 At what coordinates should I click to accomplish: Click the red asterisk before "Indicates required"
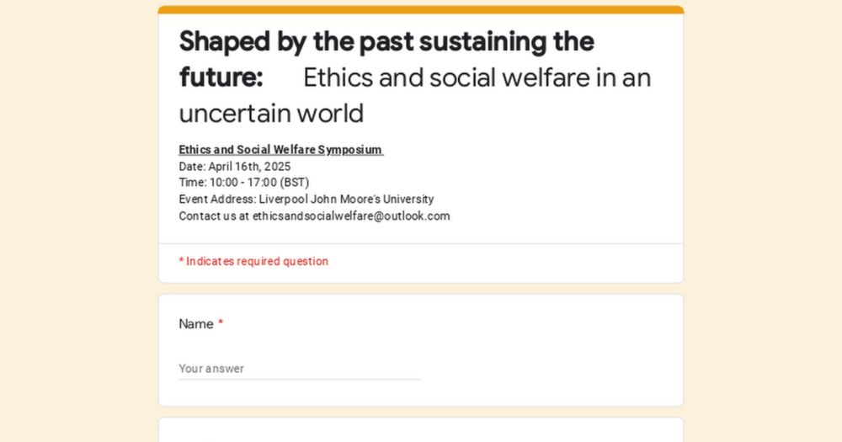click(x=181, y=262)
